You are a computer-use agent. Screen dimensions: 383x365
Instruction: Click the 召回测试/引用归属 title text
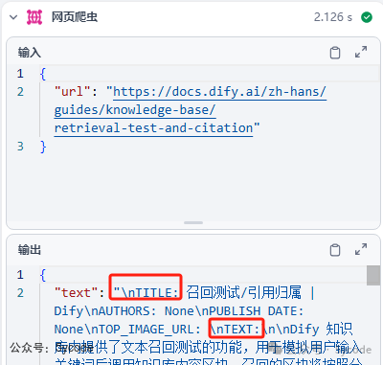pos(243,292)
